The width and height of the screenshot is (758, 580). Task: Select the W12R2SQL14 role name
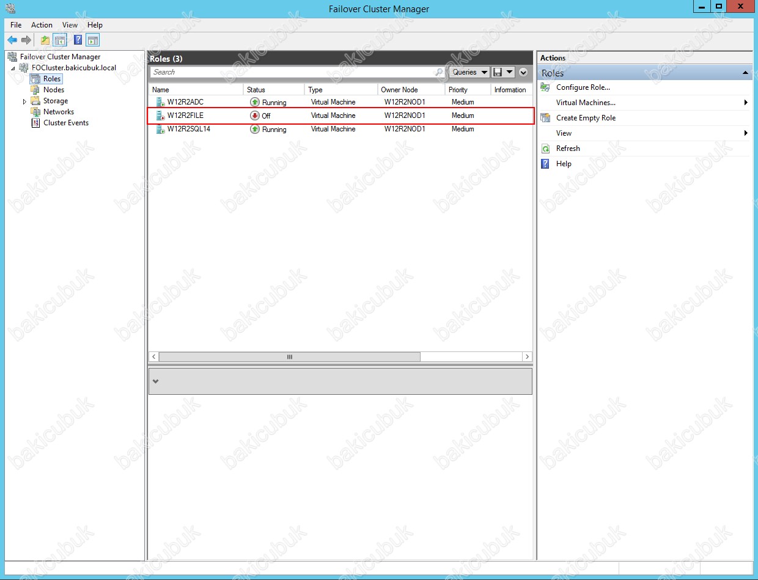click(189, 129)
